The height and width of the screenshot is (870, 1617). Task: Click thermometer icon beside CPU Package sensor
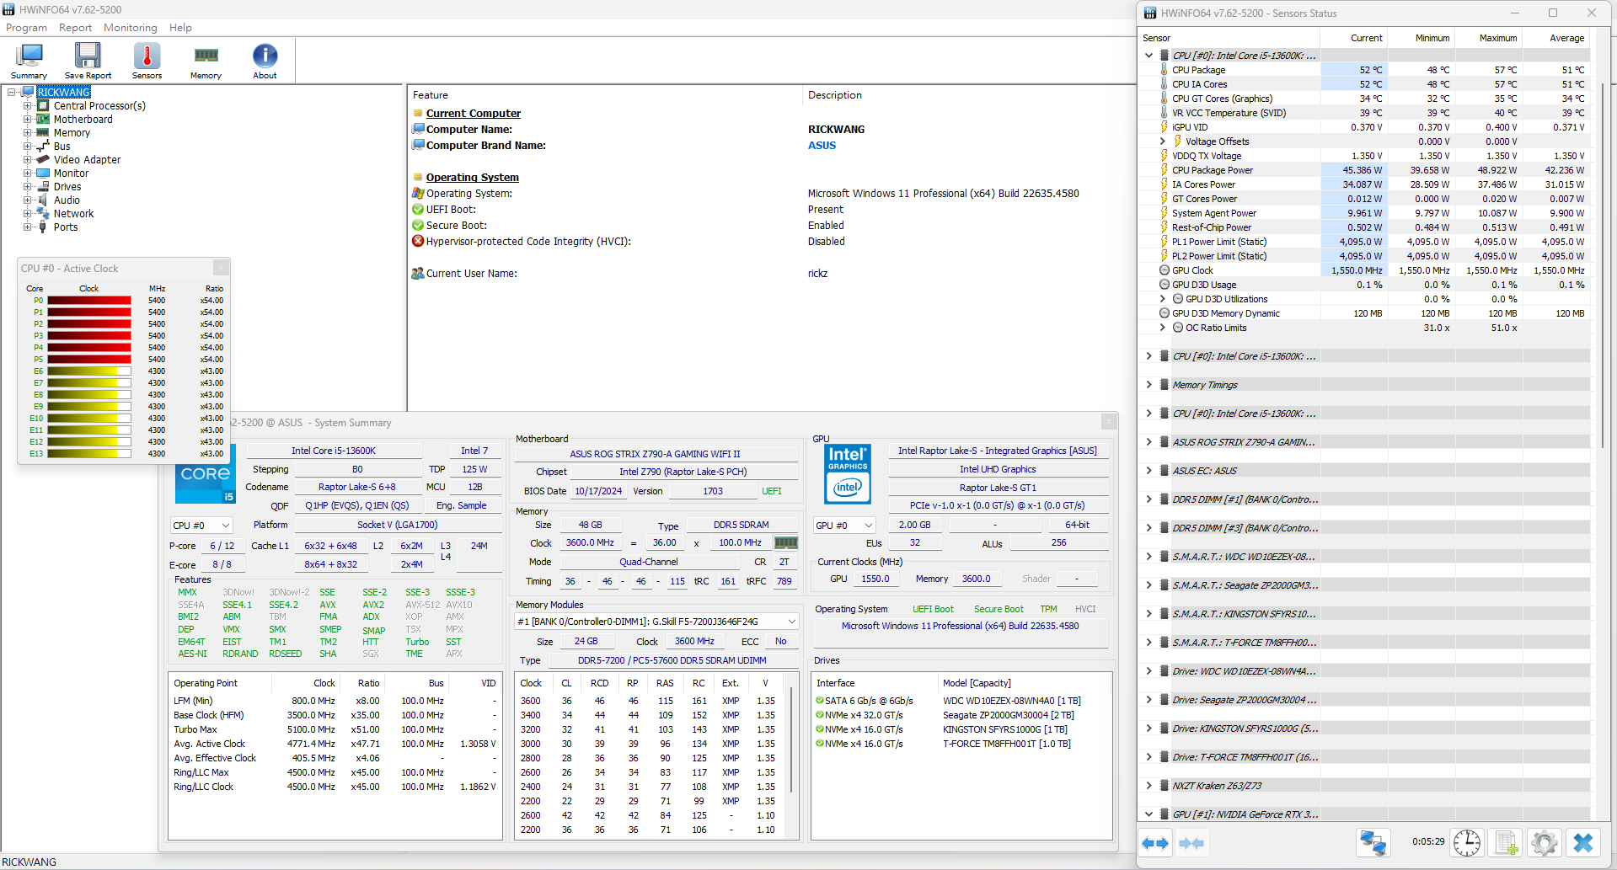point(1165,70)
